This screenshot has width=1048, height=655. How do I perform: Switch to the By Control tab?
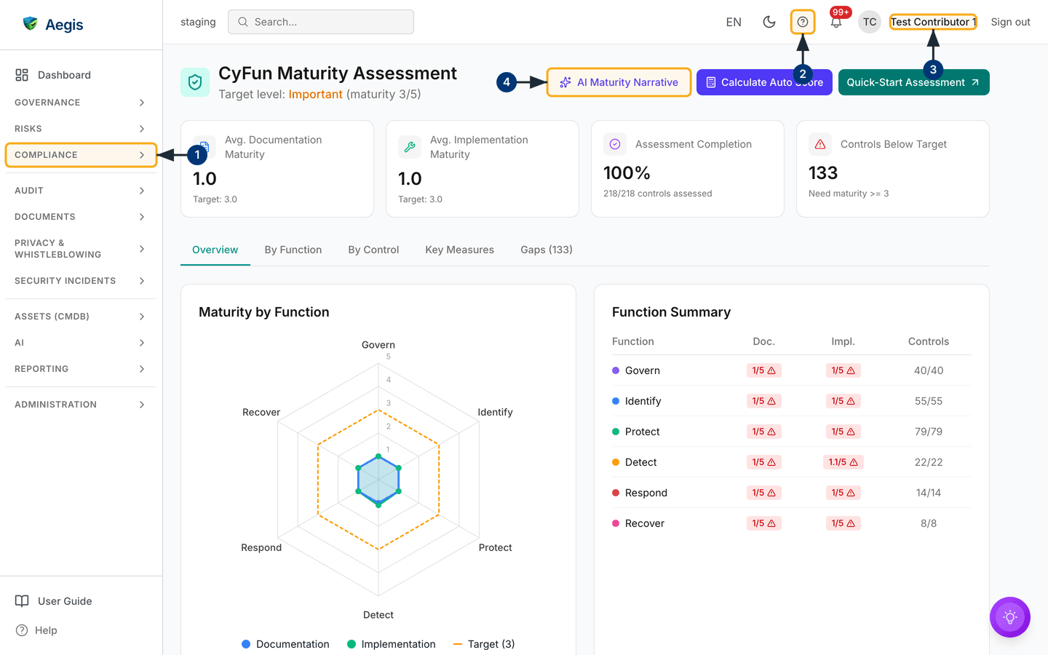click(373, 250)
